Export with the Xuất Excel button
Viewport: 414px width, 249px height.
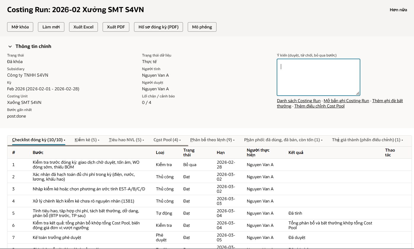tap(84, 27)
